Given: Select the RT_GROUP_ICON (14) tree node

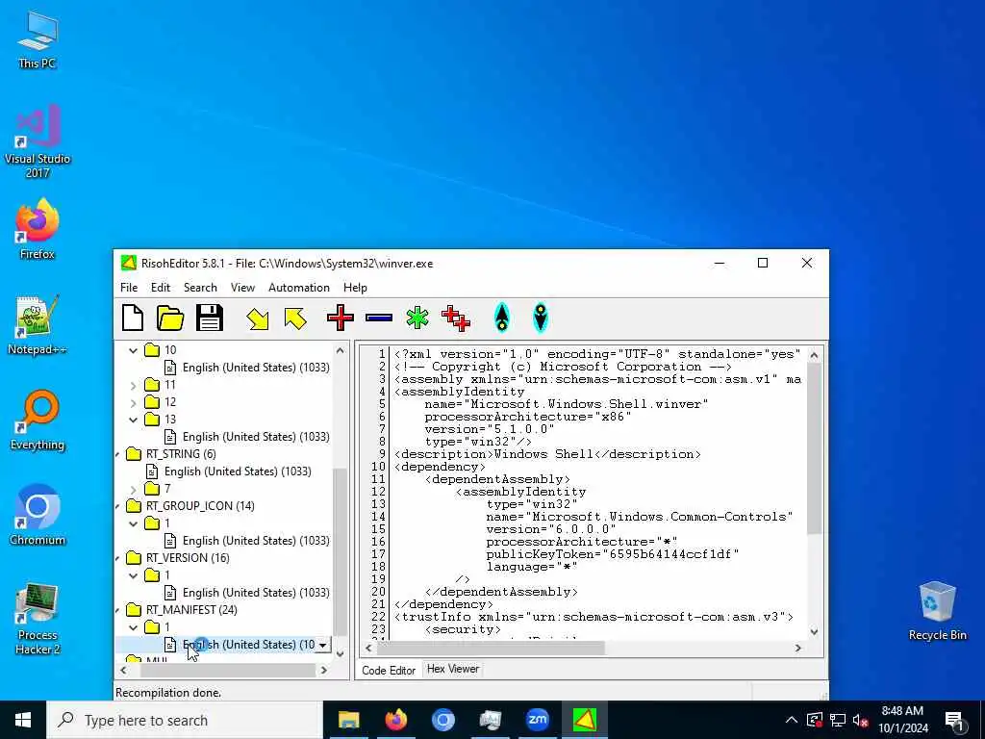Looking at the screenshot, I should tap(200, 506).
